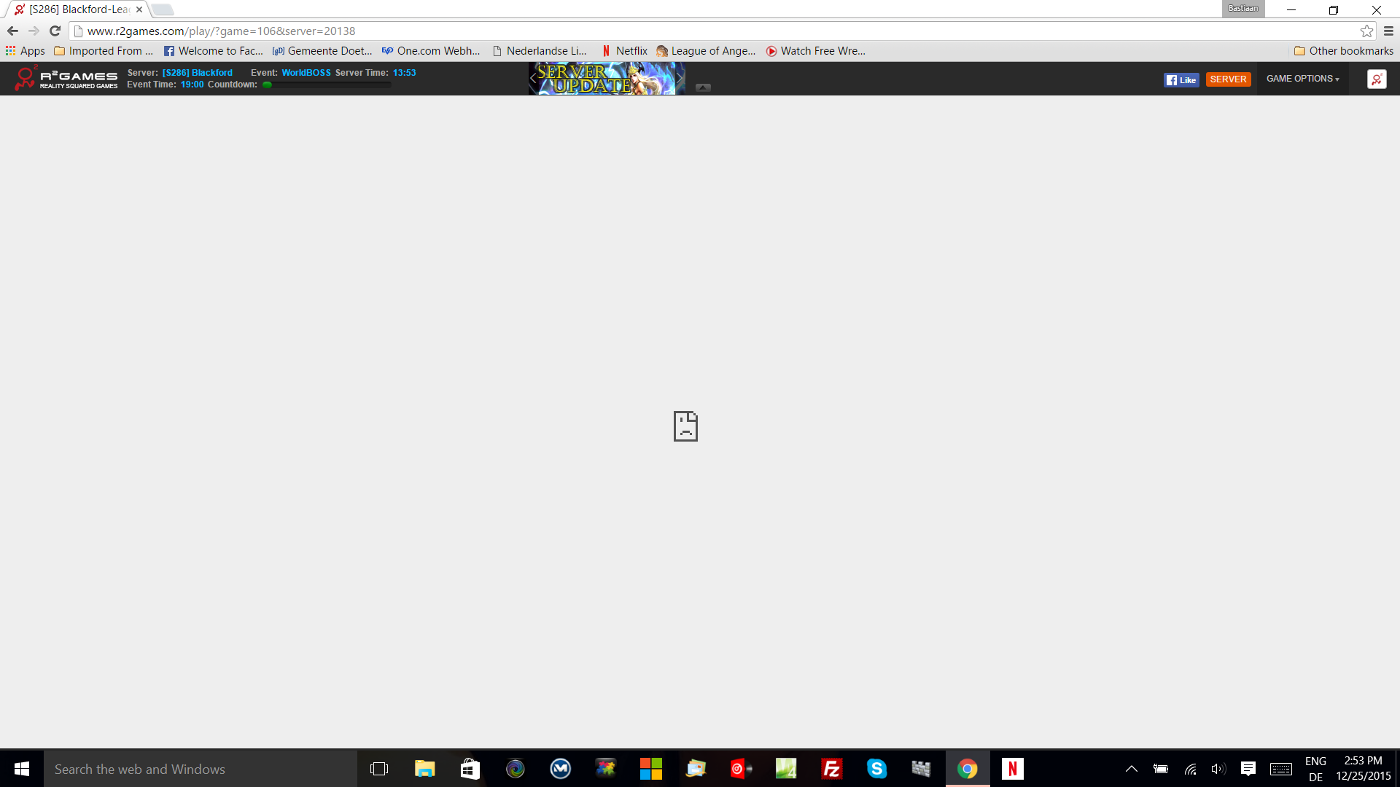Expand the Other bookmarks folder

coord(1343,51)
